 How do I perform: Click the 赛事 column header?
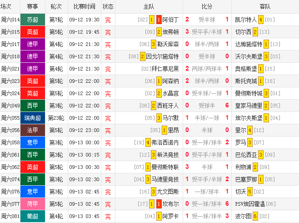coord(33,7)
